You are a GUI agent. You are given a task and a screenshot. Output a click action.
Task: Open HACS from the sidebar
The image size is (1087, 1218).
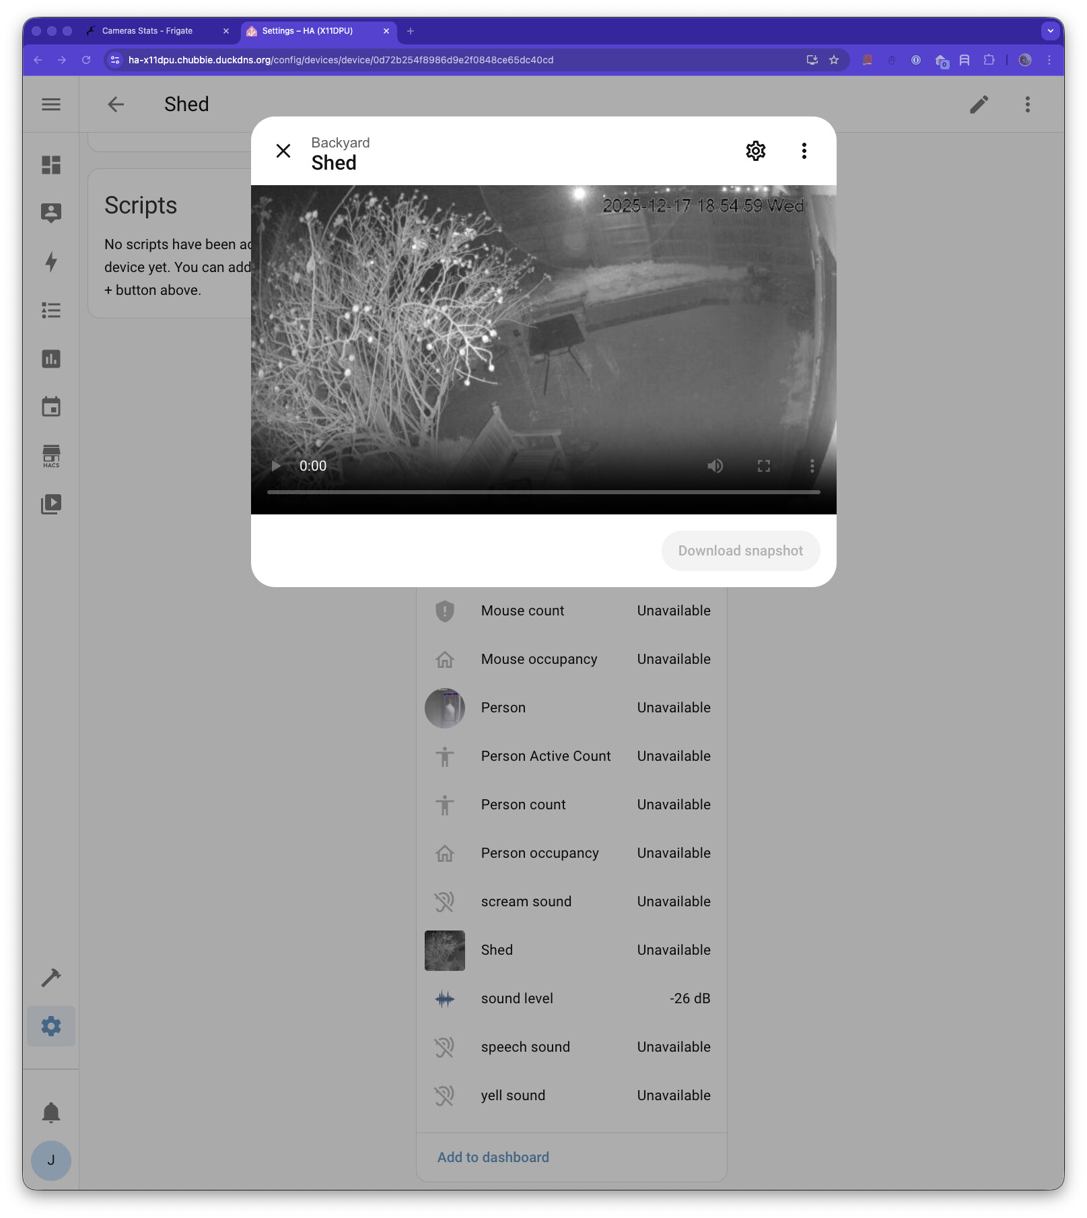pyautogui.click(x=51, y=456)
